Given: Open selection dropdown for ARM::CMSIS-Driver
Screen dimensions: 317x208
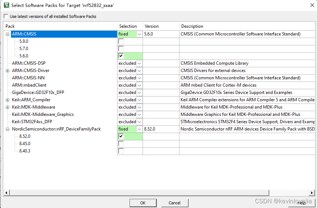Looking at the screenshot, I should coord(139,71).
